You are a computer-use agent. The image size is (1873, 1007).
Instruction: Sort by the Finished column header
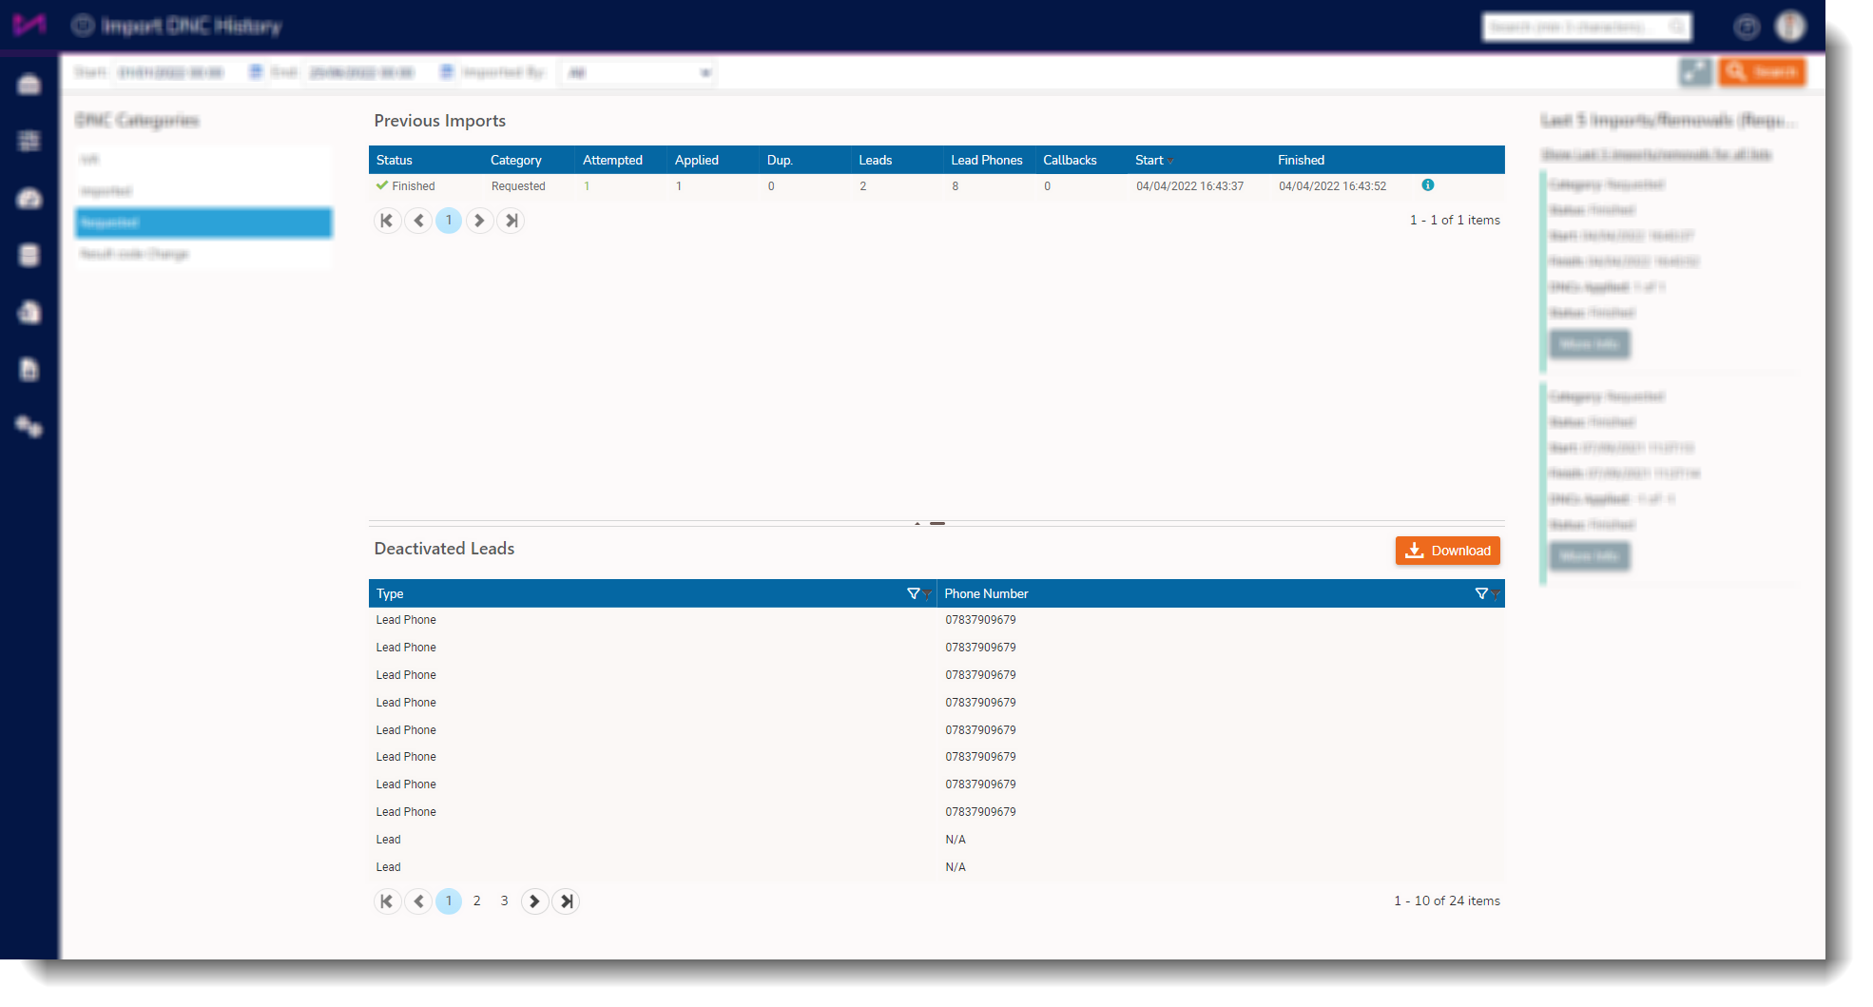[1301, 160]
